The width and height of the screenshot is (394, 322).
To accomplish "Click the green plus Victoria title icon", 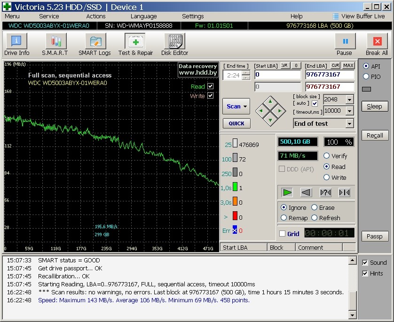I will point(7,7).
